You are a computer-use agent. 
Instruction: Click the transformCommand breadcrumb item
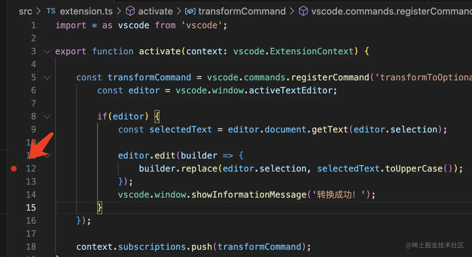coord(242,11)
